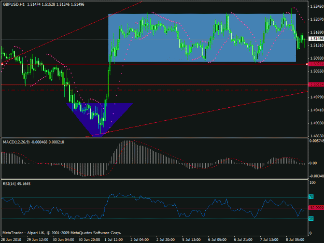Click the MACD scale value 0.005749
This screenshot has width=324, height=243.
(317, 141)
